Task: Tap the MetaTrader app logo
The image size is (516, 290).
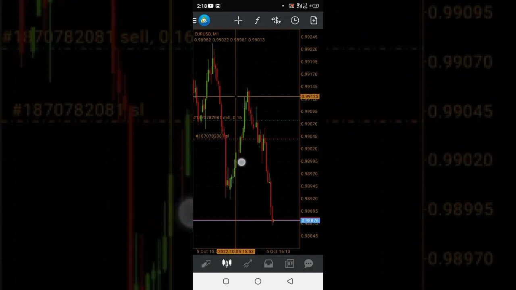Action: pos(204,20)
